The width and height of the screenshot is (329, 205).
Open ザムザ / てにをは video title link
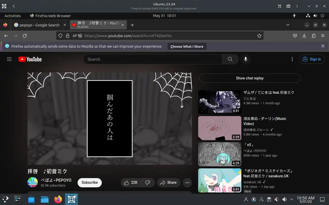coord(269,93)
